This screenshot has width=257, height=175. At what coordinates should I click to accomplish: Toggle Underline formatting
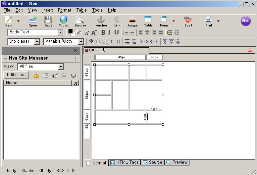(116, 32)
